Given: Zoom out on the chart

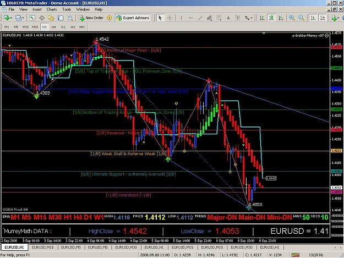Looking at the screenshot, I should click(301, 18).
